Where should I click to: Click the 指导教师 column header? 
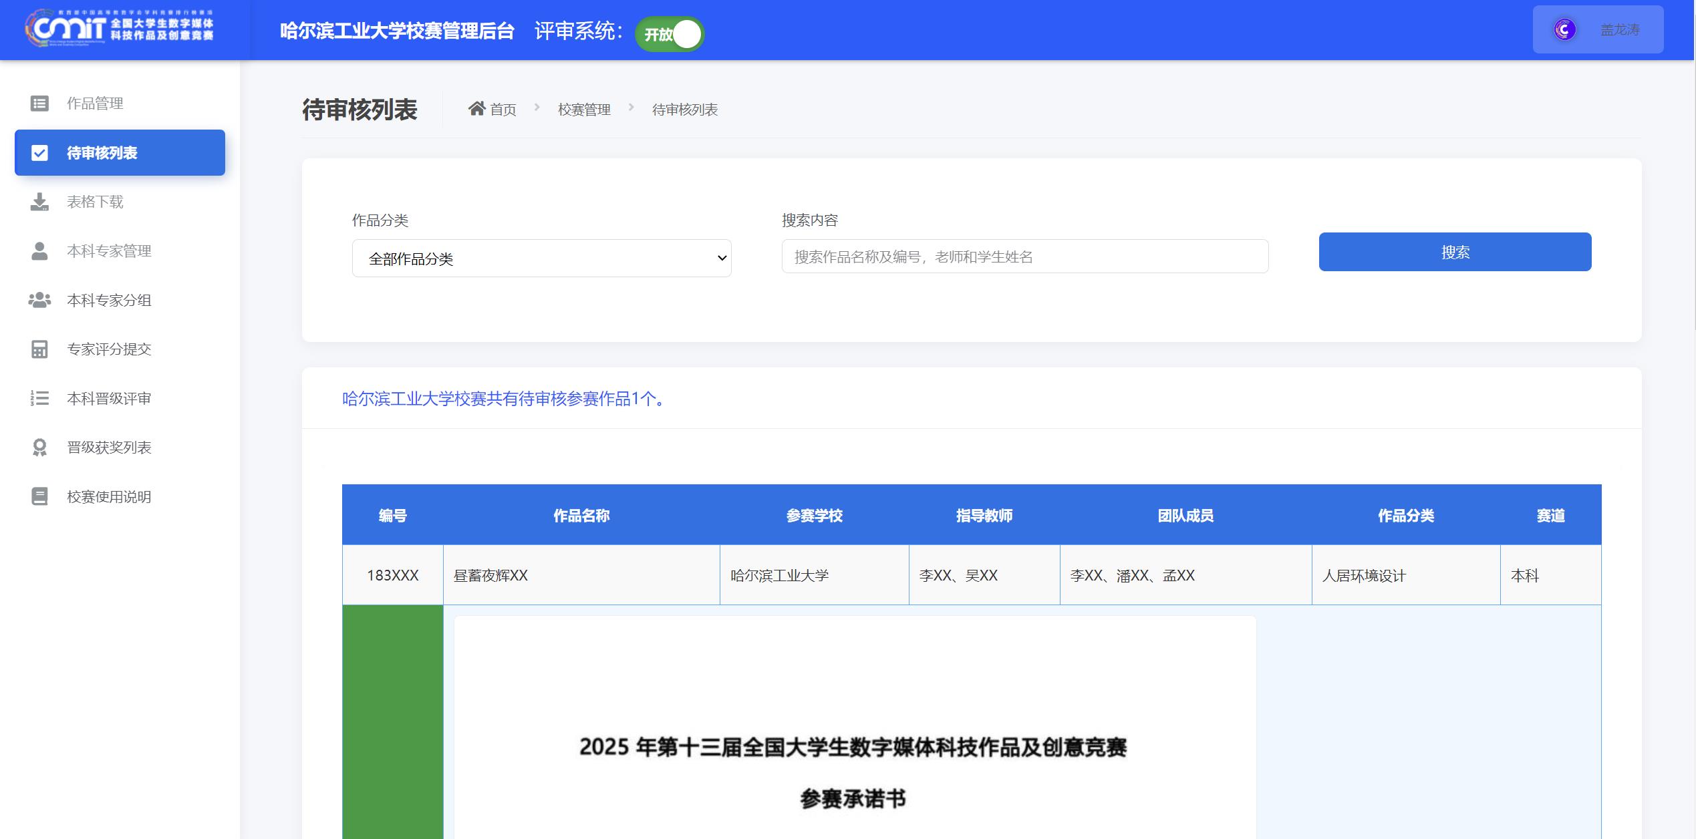coord(984,515)
